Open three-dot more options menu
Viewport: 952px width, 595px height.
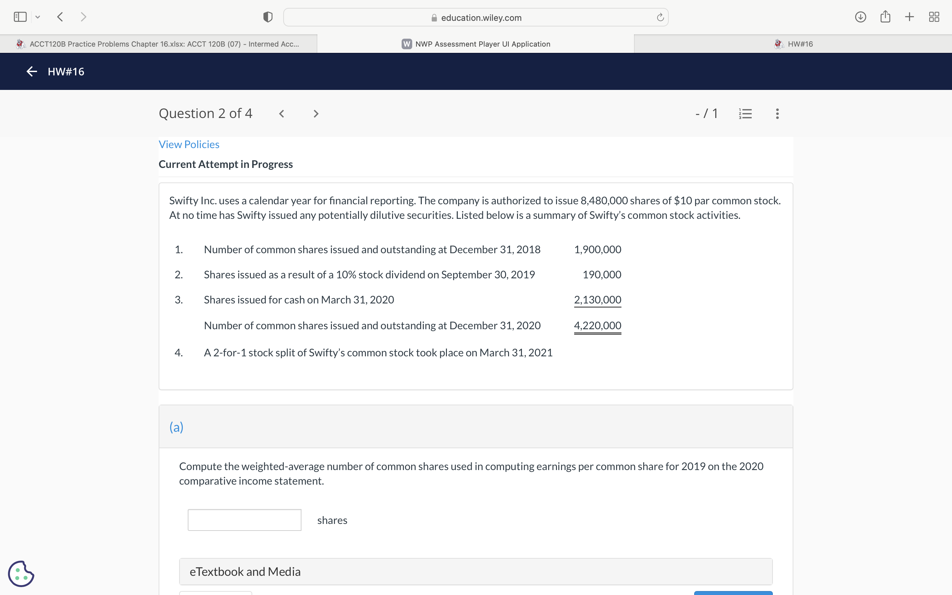tap(777, 114)
